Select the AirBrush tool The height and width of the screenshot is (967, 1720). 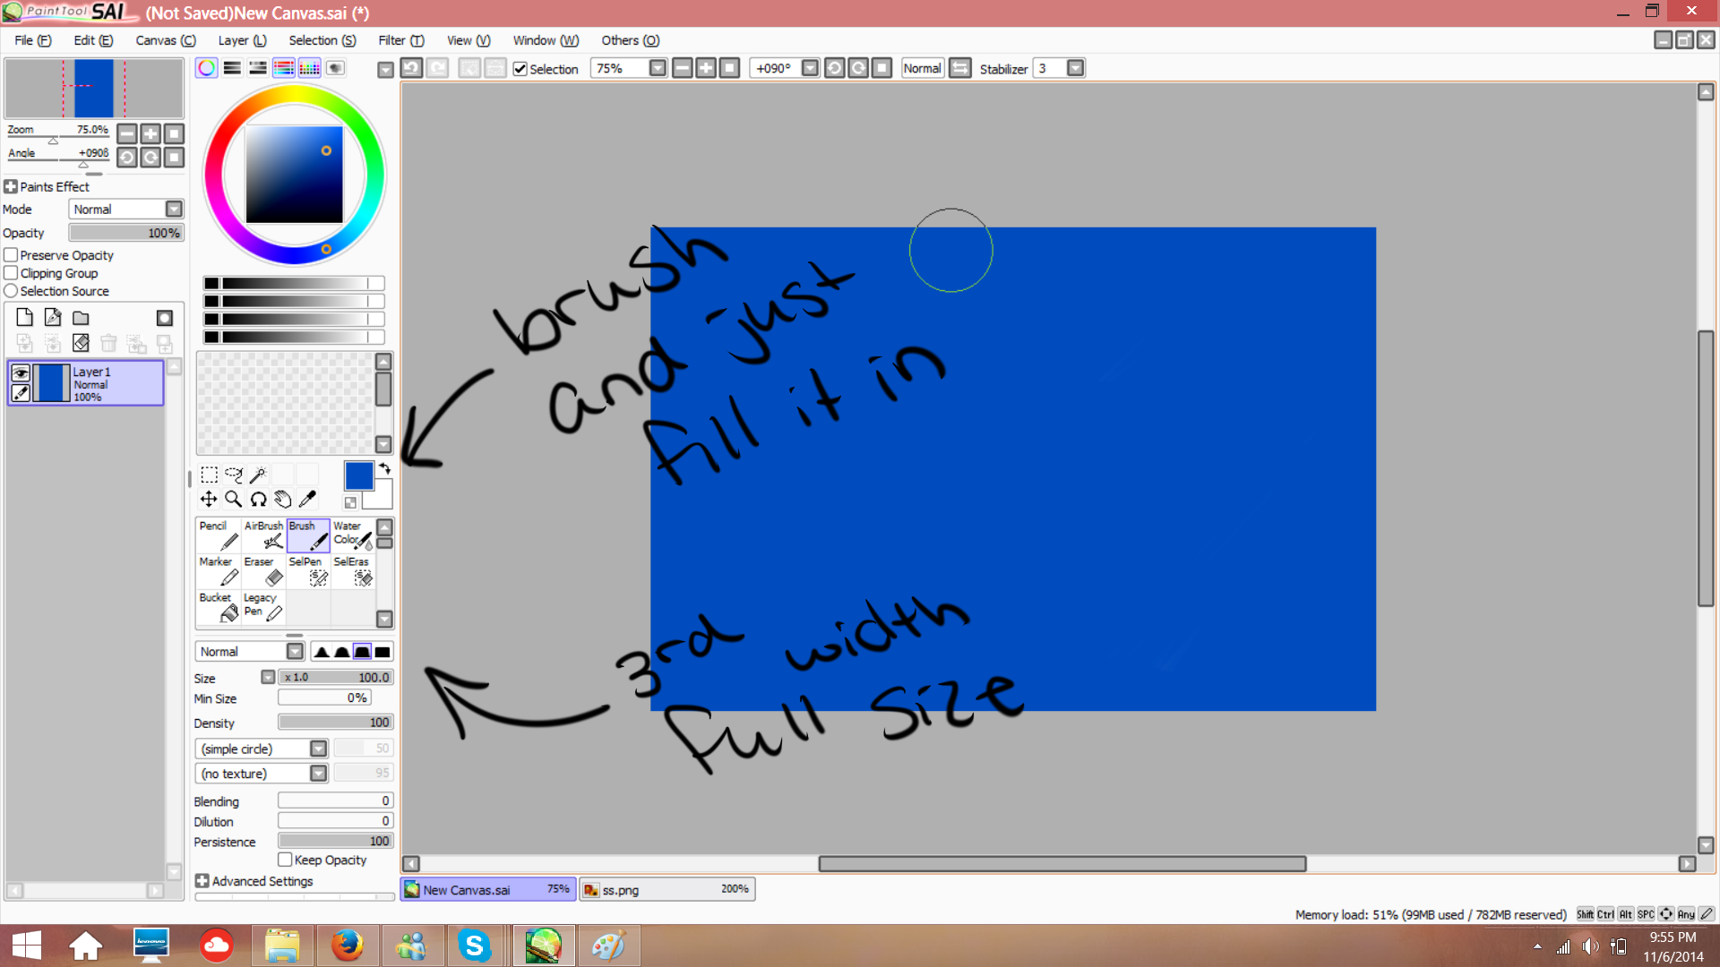coord(263,535)
